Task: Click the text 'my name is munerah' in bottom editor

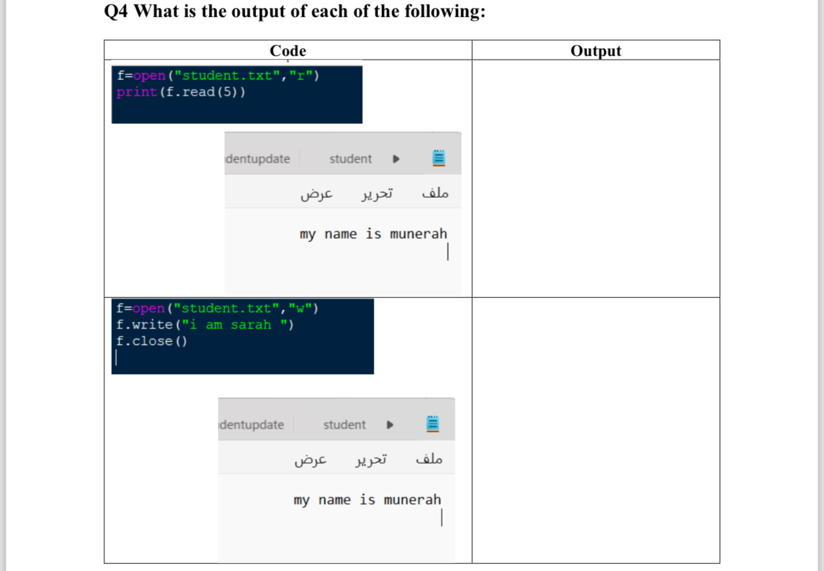Action: (366, 500)
